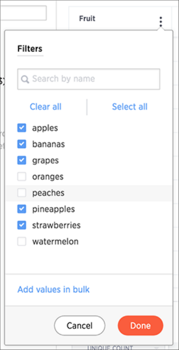Viewport: 179px width, 350px height.
Task: Uncheck the strawberries checkbox
Action: point(22,225)
